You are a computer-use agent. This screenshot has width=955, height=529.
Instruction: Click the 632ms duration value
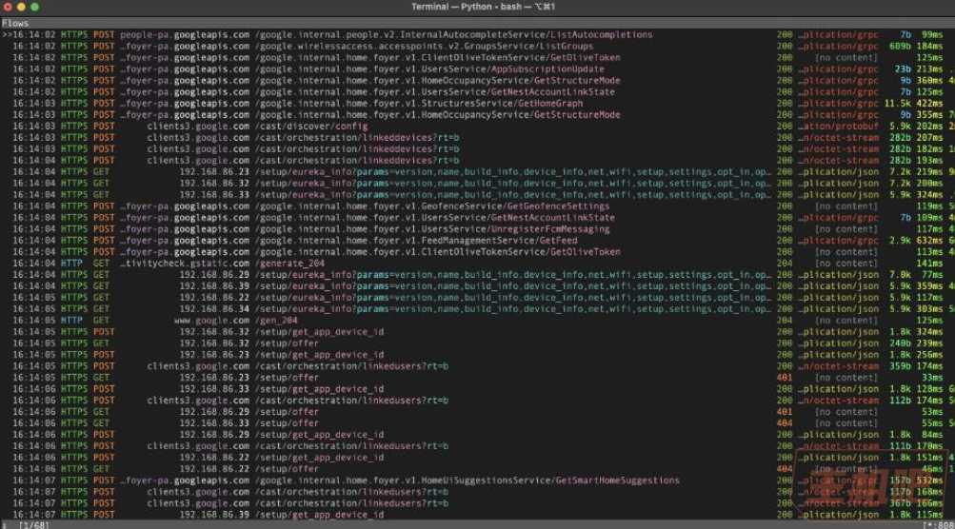pyautogui.click(x=930, y=241)
